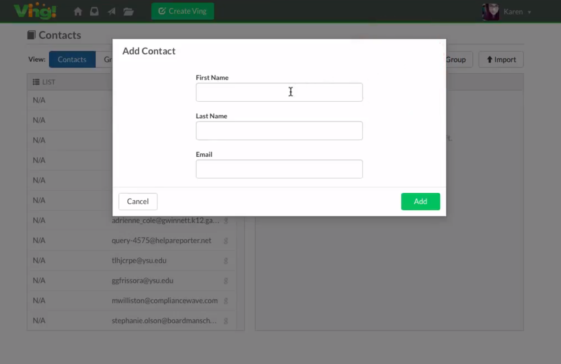This screenshot has height=364, width=561.
Task: Click icon beside adrienne_cole@gwinnett.k12.ga...
Action: pyautogui.click(x=226, y=221)
